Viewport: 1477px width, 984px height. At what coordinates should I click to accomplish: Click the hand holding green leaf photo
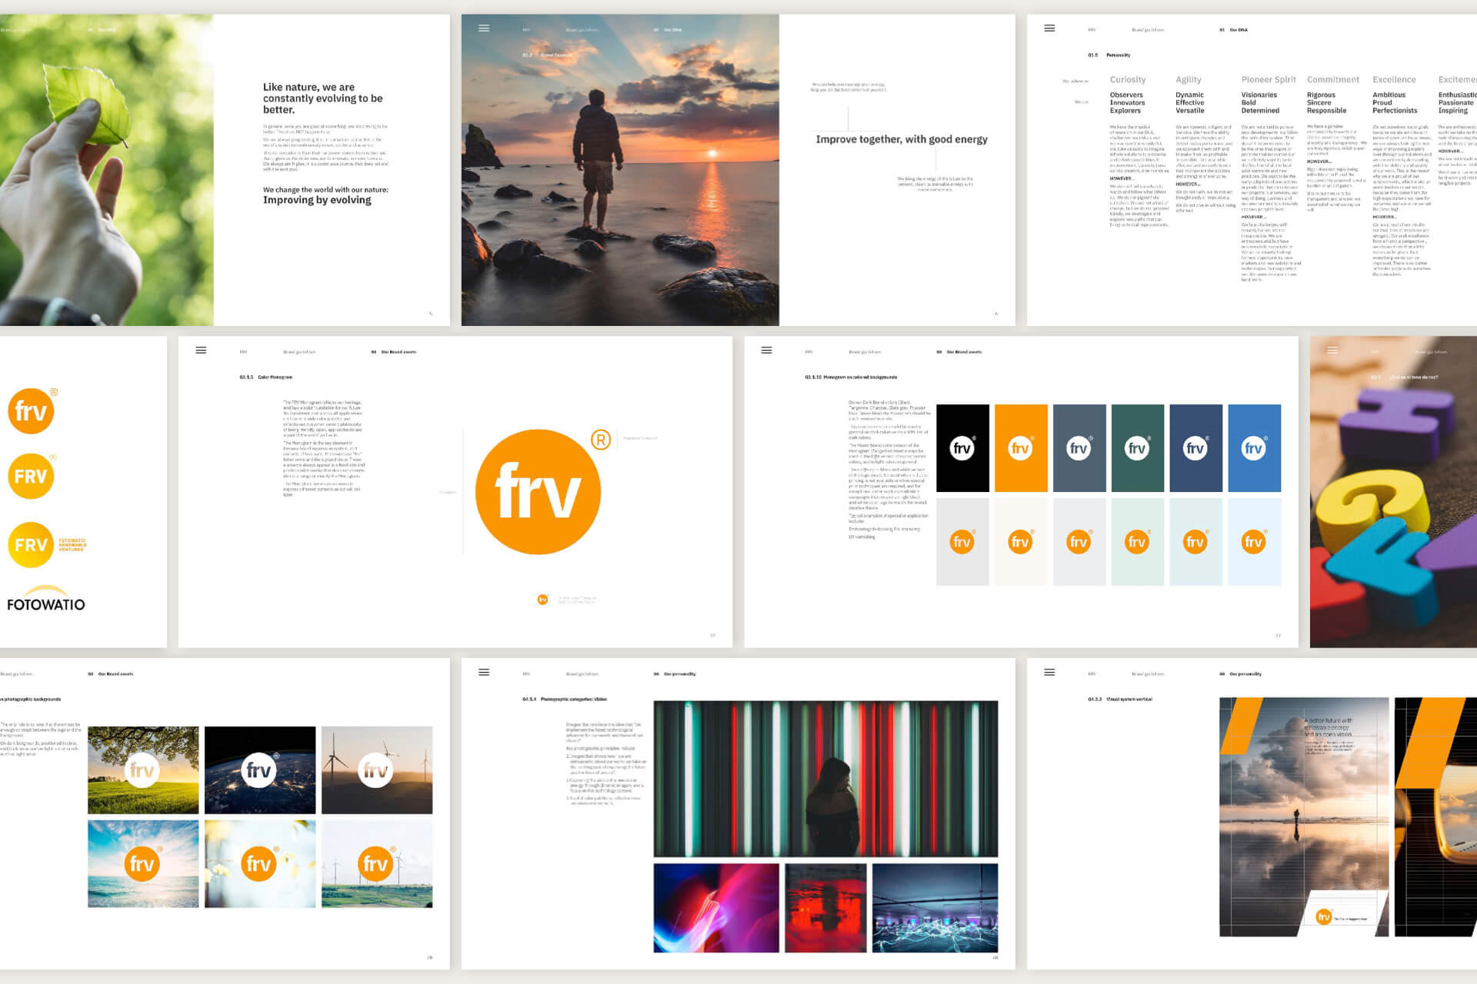click(x=106, y=170)
